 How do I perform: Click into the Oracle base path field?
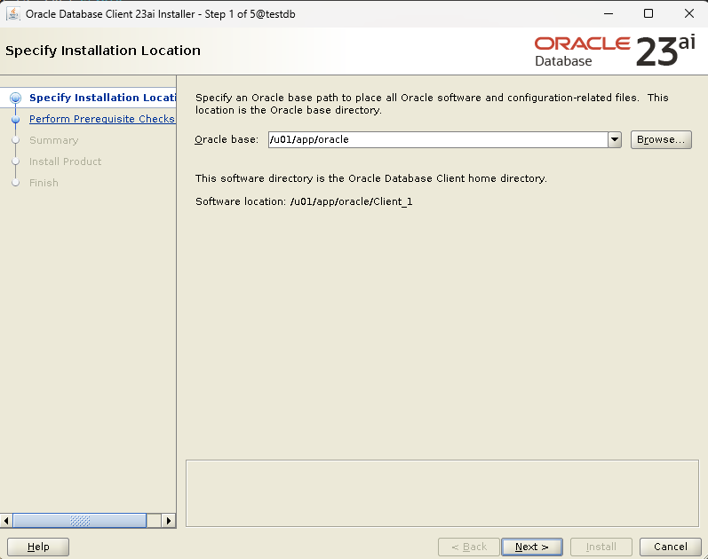(x=438, y=140)
